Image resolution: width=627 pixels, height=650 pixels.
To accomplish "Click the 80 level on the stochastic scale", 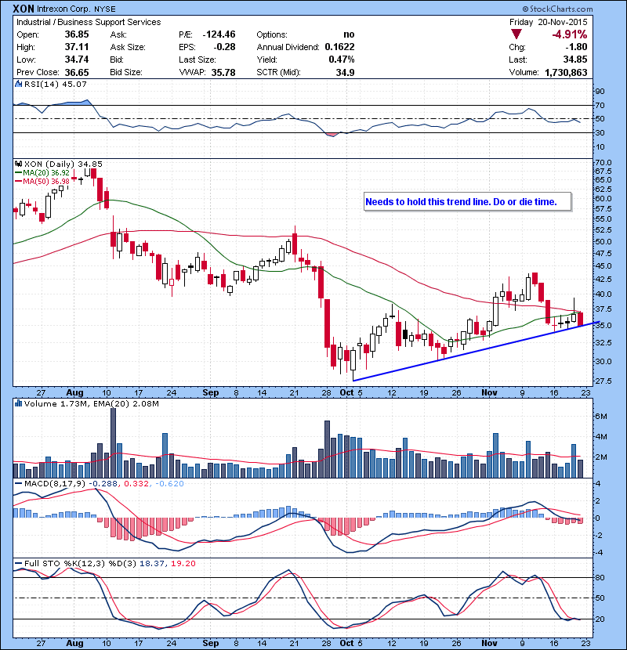I will (600, 577).
